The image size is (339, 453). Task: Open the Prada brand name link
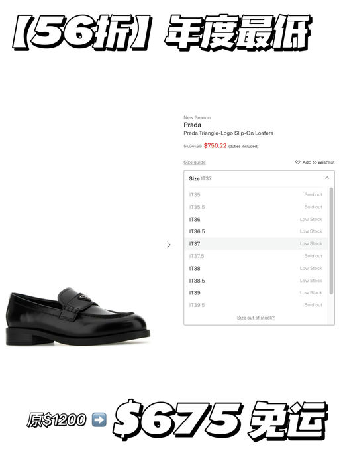192,125
